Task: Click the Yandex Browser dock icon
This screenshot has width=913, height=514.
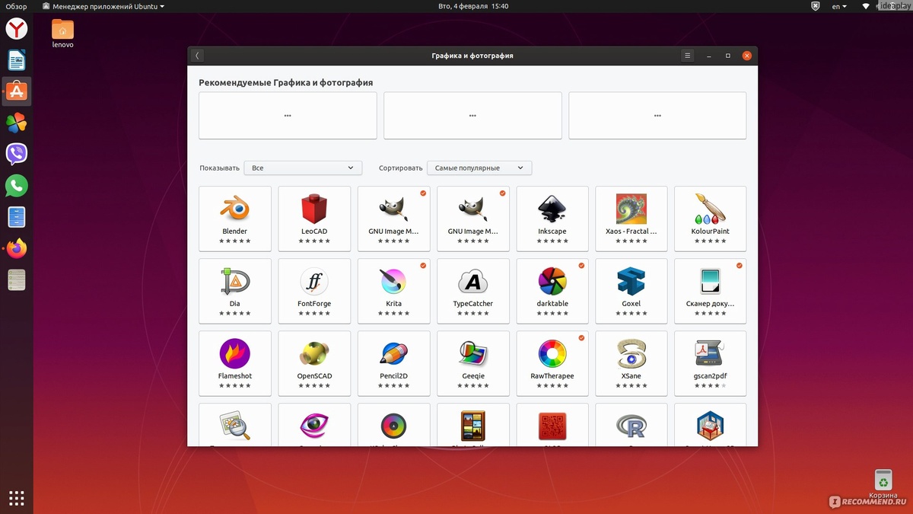Action: coord(17,29)
